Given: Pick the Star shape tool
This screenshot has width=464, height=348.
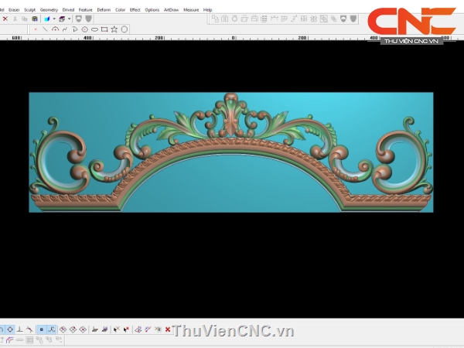Looking at the screenshot, I should click(x=114, y=29).
